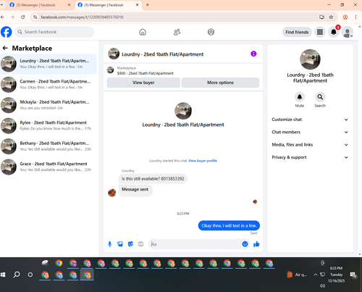Screen dimensions: 362x292
Task: Click the browser address bar URL
Action: 82,17
